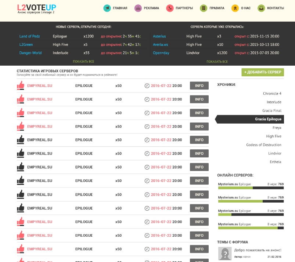This screenshot has height=262, width=295.
Task: Open INFO for the first Empyreal.su row
Action: coord(199,86)
